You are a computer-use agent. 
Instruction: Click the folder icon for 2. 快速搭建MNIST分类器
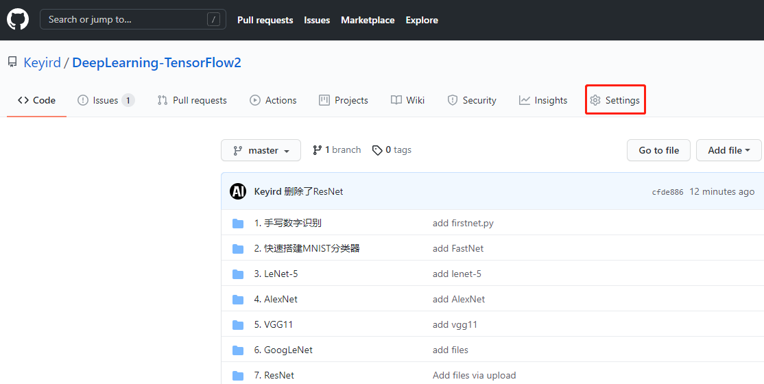pyautogui.click(x=238, y=248)
